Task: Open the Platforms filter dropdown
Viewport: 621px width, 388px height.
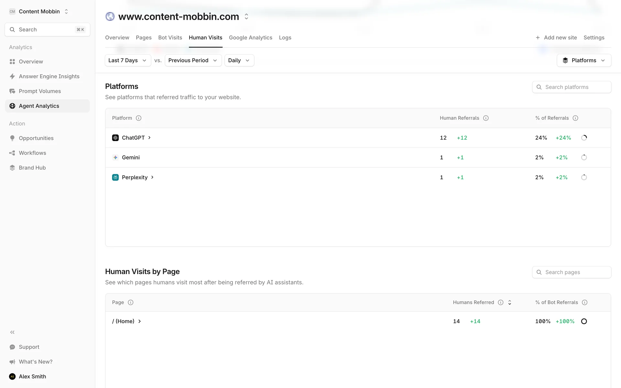Action: tap(583, 60)
